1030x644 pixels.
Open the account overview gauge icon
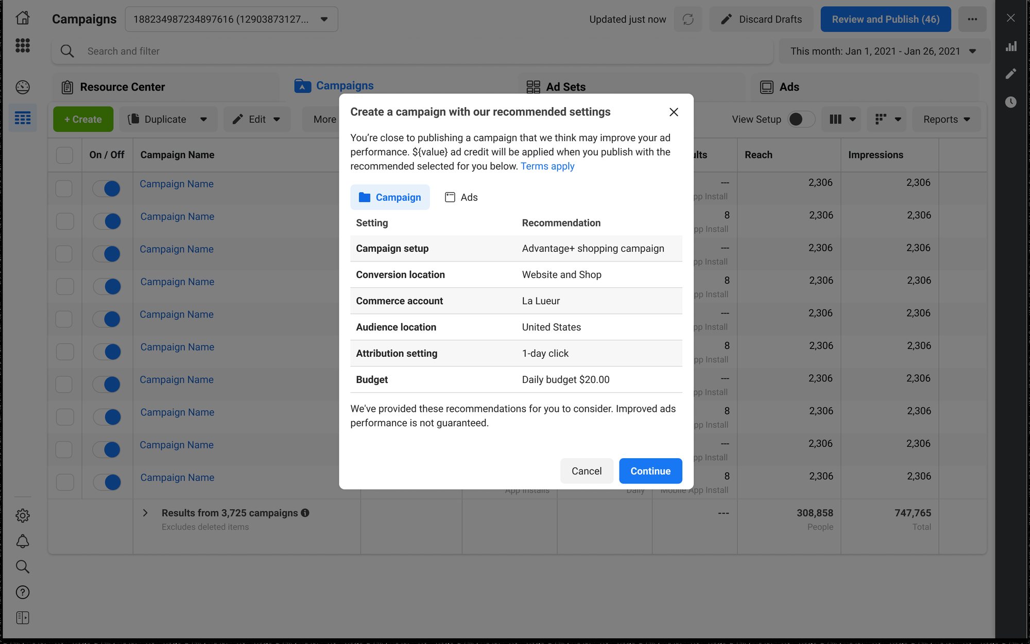tap(23, 87)
